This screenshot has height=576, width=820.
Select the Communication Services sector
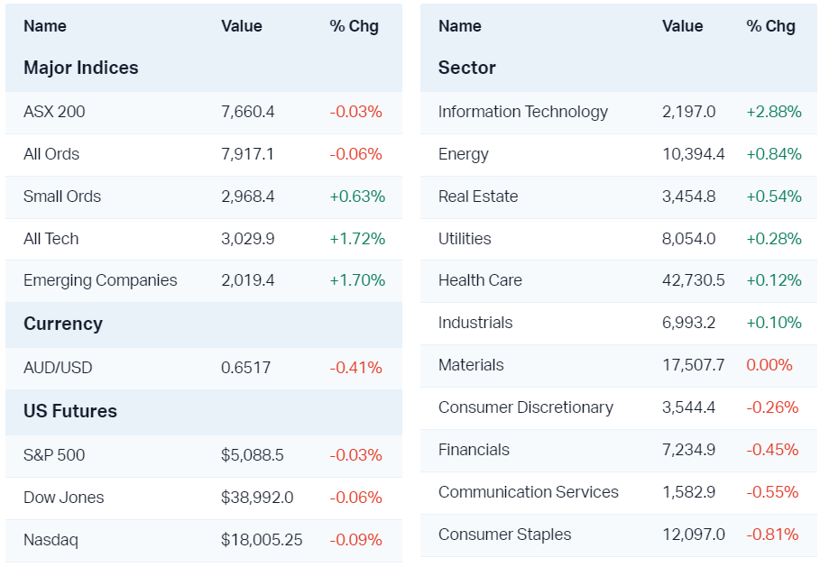[x=529, y=492]
